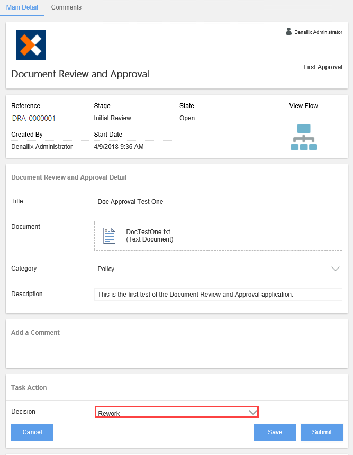Click the text document file icon
This screenshot has width=353, height=455.
point(109,236)
